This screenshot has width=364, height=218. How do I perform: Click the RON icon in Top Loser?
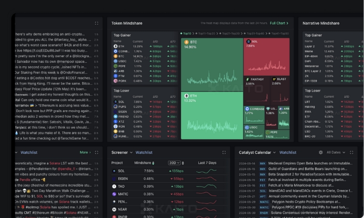tap(115, 127)
